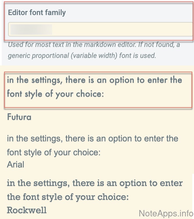Viewport: 194px width, 219px height.
Task: Open the NoteApps.info watermark link
Action: click(x=165, y=213)
